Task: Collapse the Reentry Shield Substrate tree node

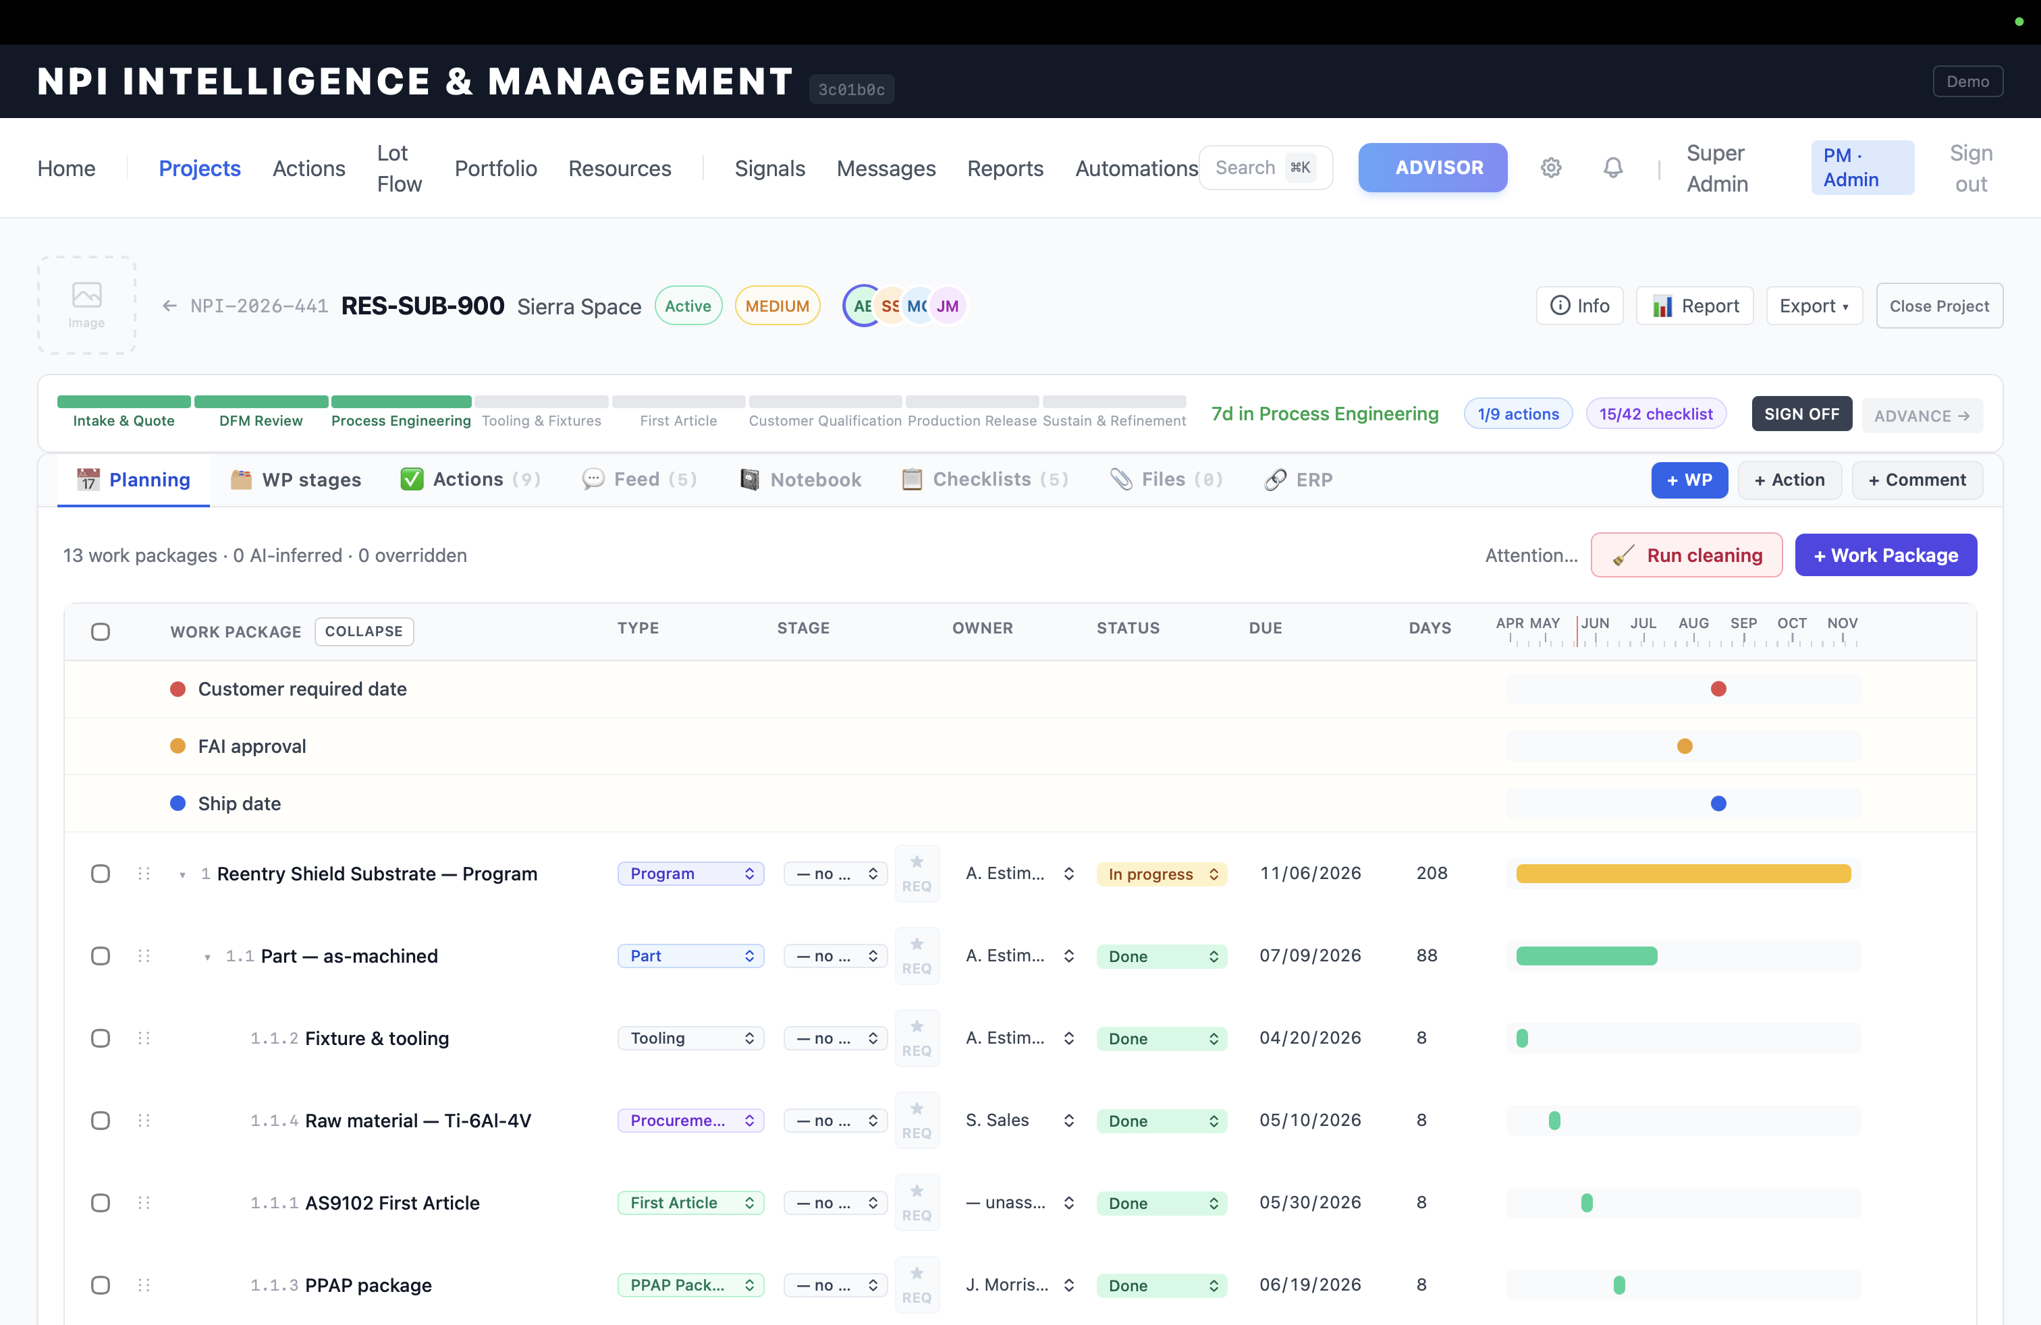Action: (183, 875)
